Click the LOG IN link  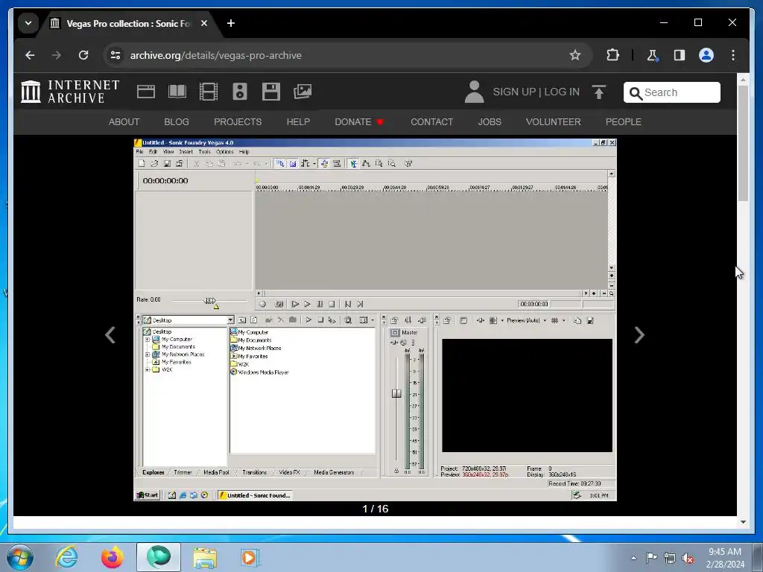[562, 92]
